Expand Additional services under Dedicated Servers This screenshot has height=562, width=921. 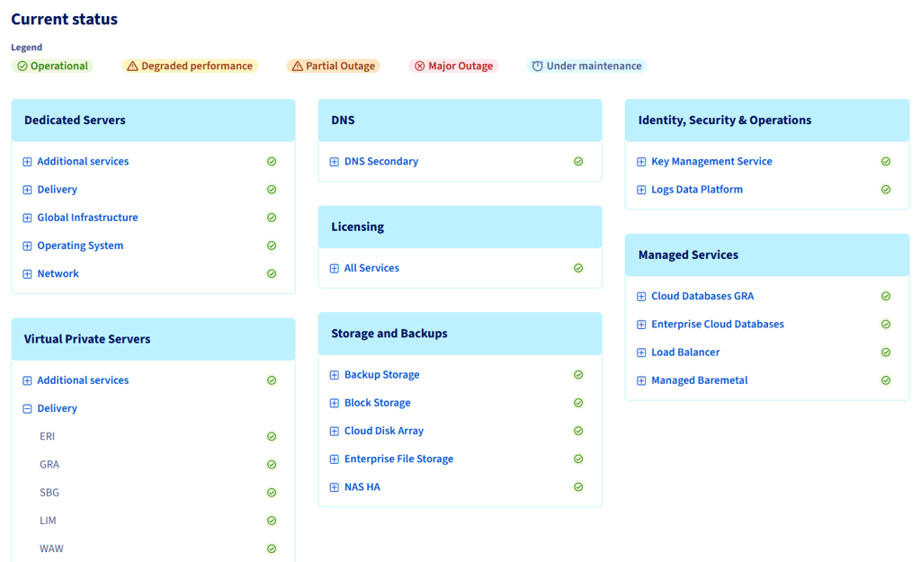[27, 162]
